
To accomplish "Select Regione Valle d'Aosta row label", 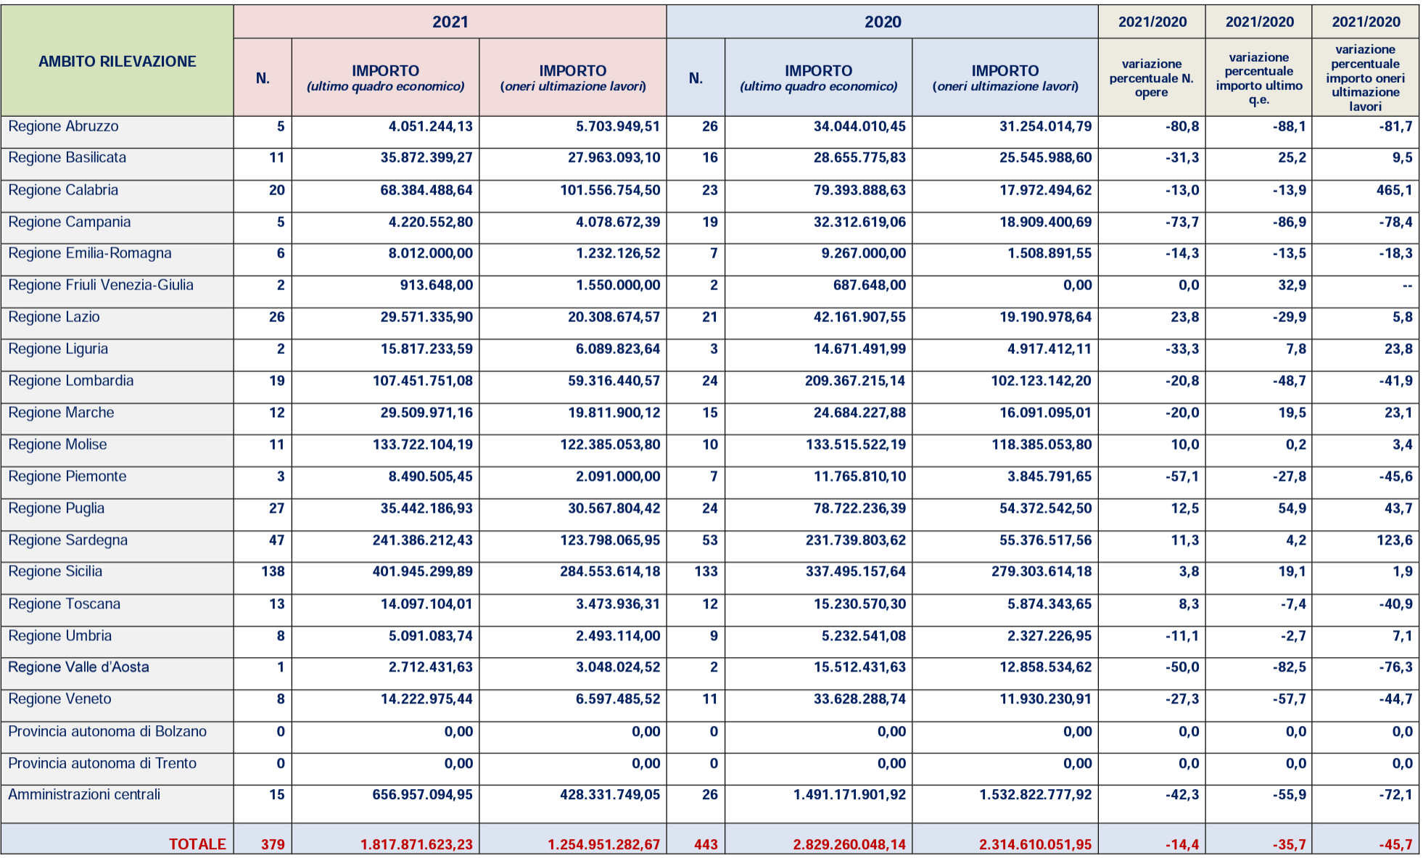I will [x=78, y=667].
